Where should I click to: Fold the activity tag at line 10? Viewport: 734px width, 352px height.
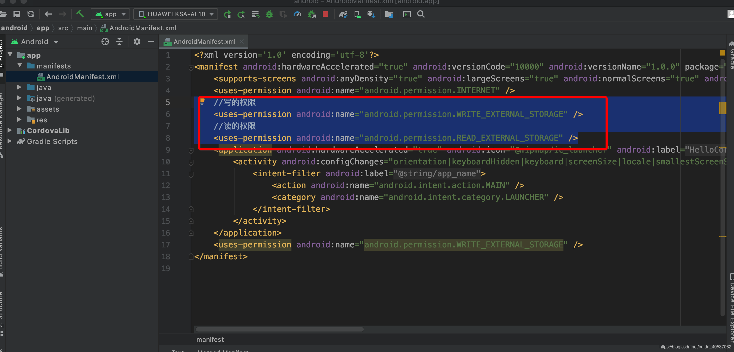[191, 162]
